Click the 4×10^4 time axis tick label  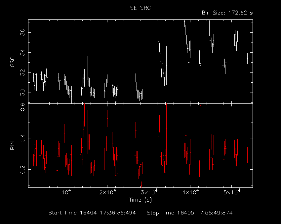coord(190,192)
